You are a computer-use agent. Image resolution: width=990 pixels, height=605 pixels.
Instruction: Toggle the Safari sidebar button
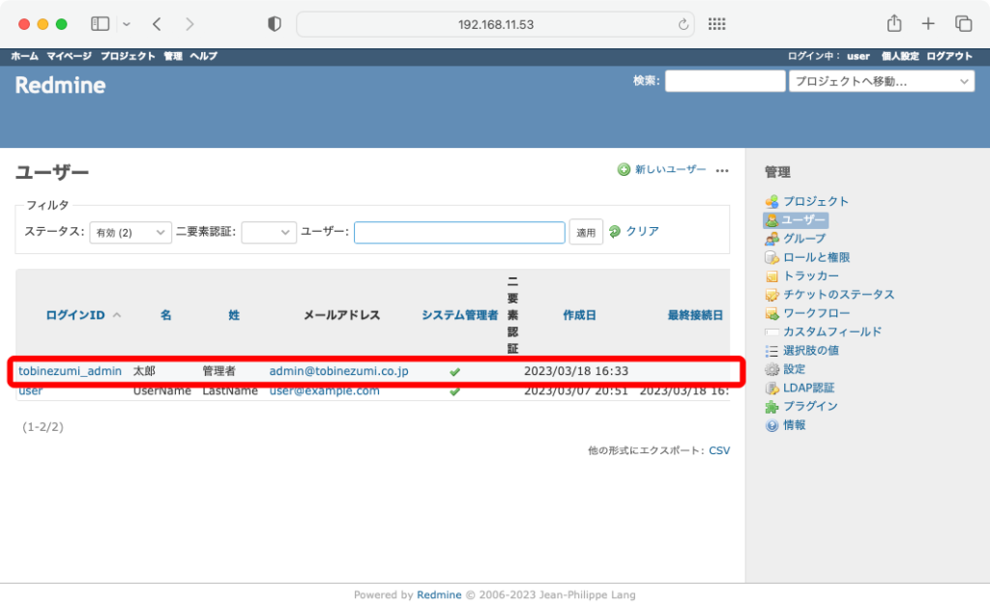pyautogui.click(x=100, y=24)
